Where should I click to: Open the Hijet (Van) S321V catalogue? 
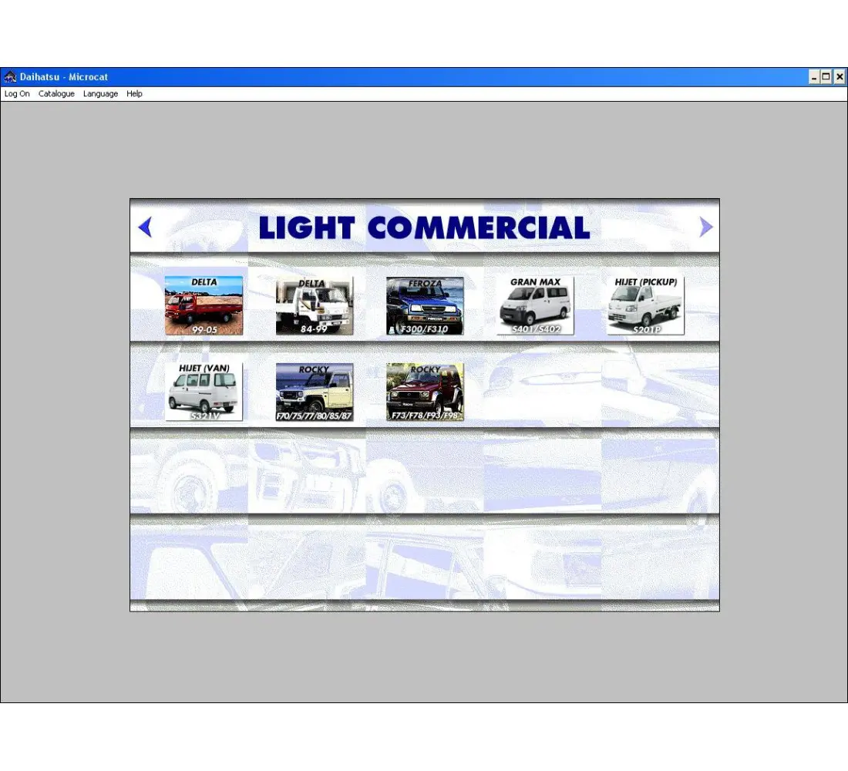tap(204, 392)
